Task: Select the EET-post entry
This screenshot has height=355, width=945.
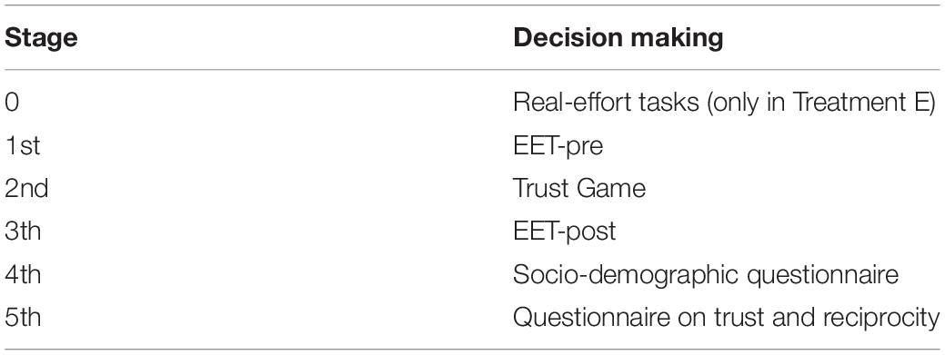Action: [x=565, y=232]
